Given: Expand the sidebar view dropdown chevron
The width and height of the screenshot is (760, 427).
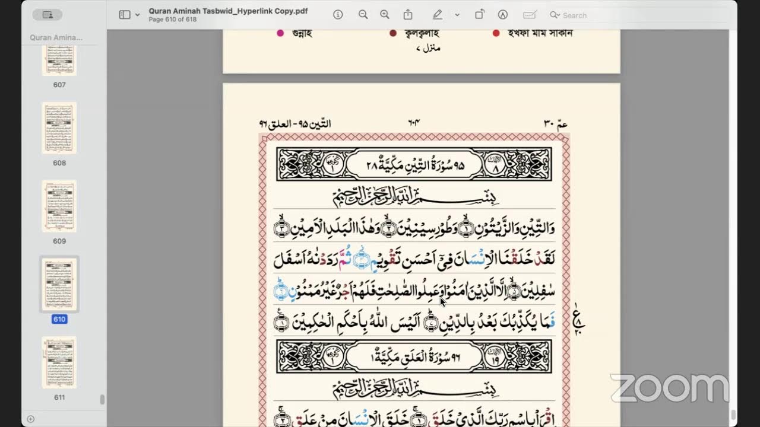Looking at the screenshot, I should tap(138, 15).
